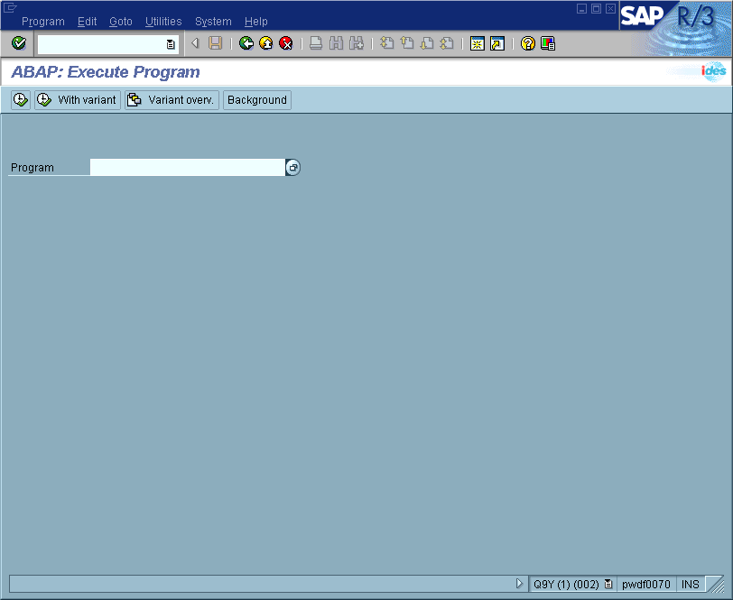
Task: Click the green Enter checkmark icon
Action: [19, 43]
